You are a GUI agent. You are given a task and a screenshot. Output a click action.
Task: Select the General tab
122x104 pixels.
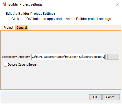(22, 28)
